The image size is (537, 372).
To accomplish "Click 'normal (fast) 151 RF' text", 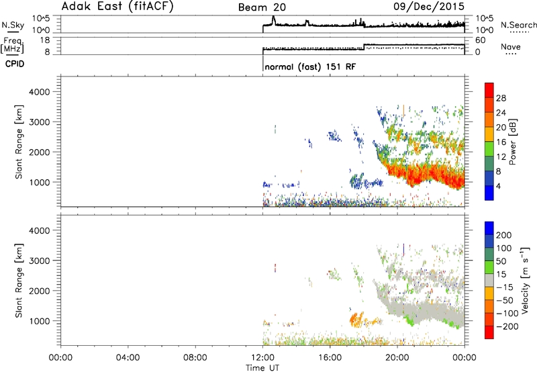I will tap(310, 66).
